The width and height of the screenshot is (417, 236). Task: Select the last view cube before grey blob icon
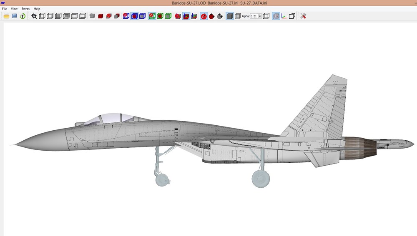pos(83,16)
